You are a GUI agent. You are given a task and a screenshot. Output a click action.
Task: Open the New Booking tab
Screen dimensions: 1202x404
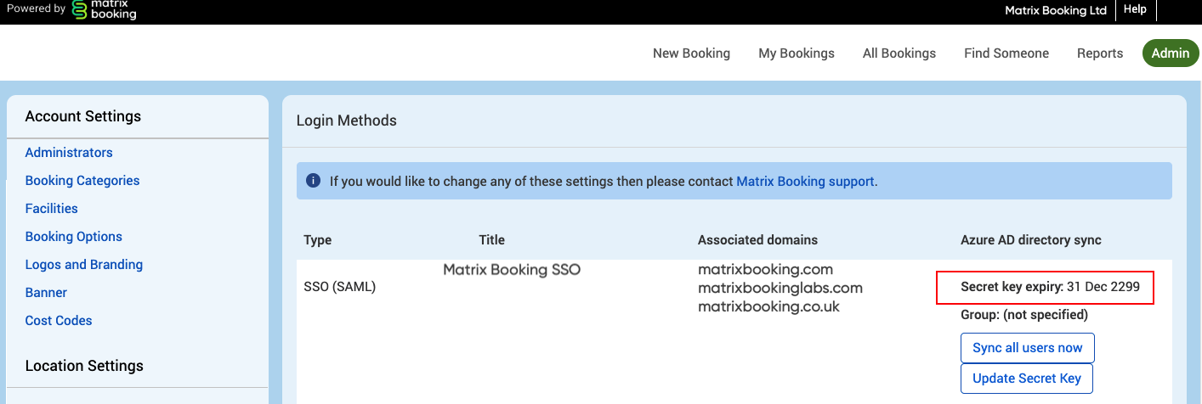(x=691, y=53)
